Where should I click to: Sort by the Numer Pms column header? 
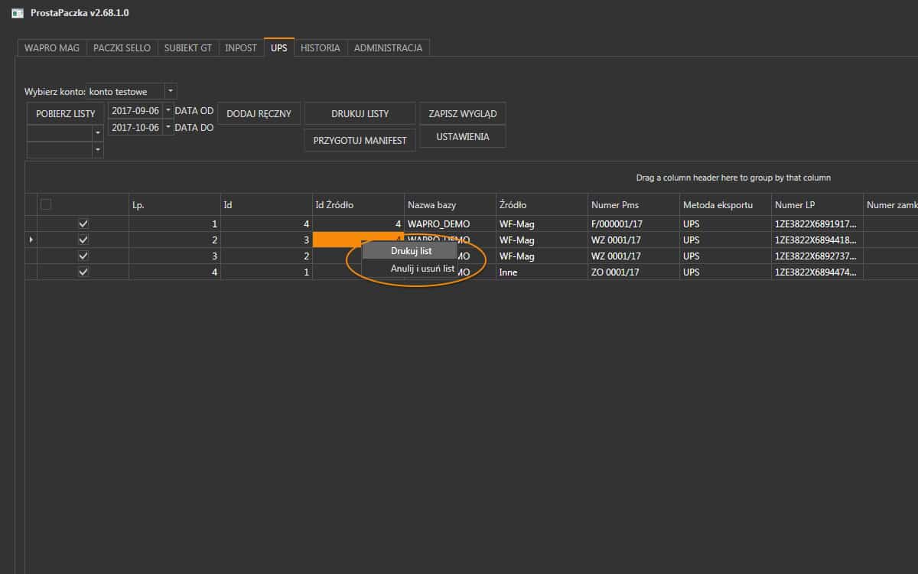(x=633, y=204)
